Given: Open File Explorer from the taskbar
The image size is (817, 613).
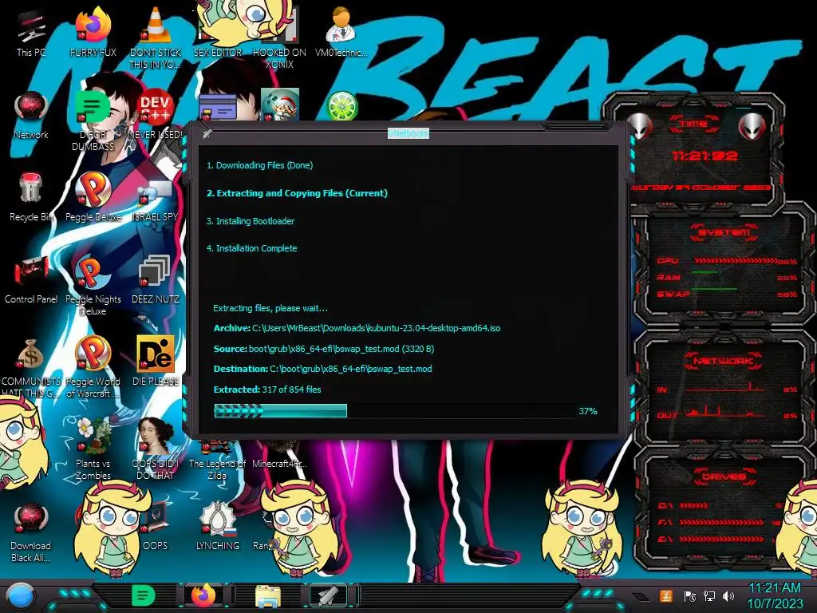Looking at the screenshot, I should [268, 596].
